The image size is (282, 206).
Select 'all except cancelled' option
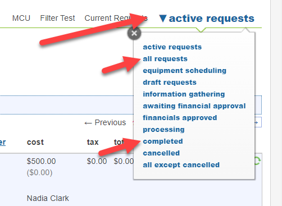(181, 165)
